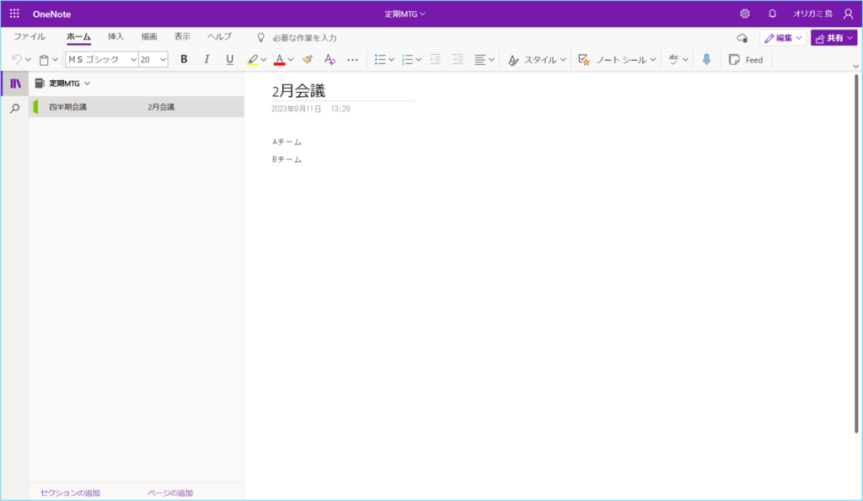Click the red font color swatch

(279, 60)
